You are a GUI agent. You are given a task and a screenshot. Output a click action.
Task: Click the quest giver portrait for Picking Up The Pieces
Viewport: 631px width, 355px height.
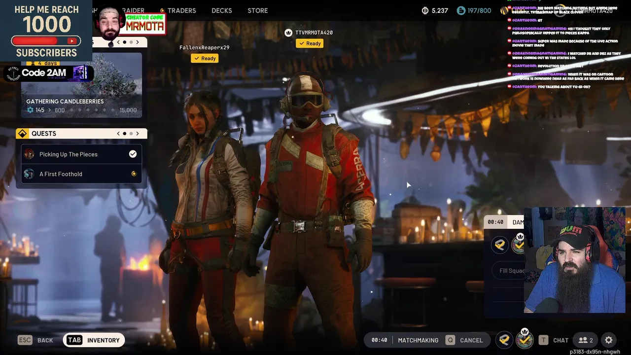tap(29, 154)
